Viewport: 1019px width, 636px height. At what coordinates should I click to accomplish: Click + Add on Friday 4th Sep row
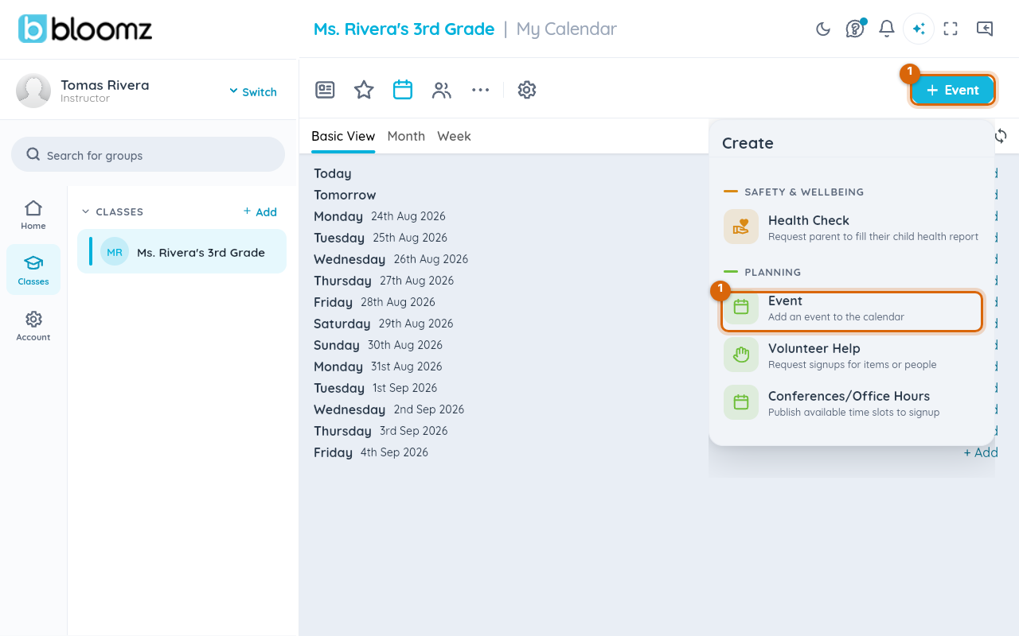(981, 452)
